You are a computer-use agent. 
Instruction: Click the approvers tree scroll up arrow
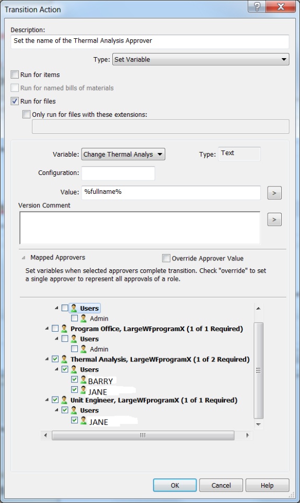[x=258, y=309]
